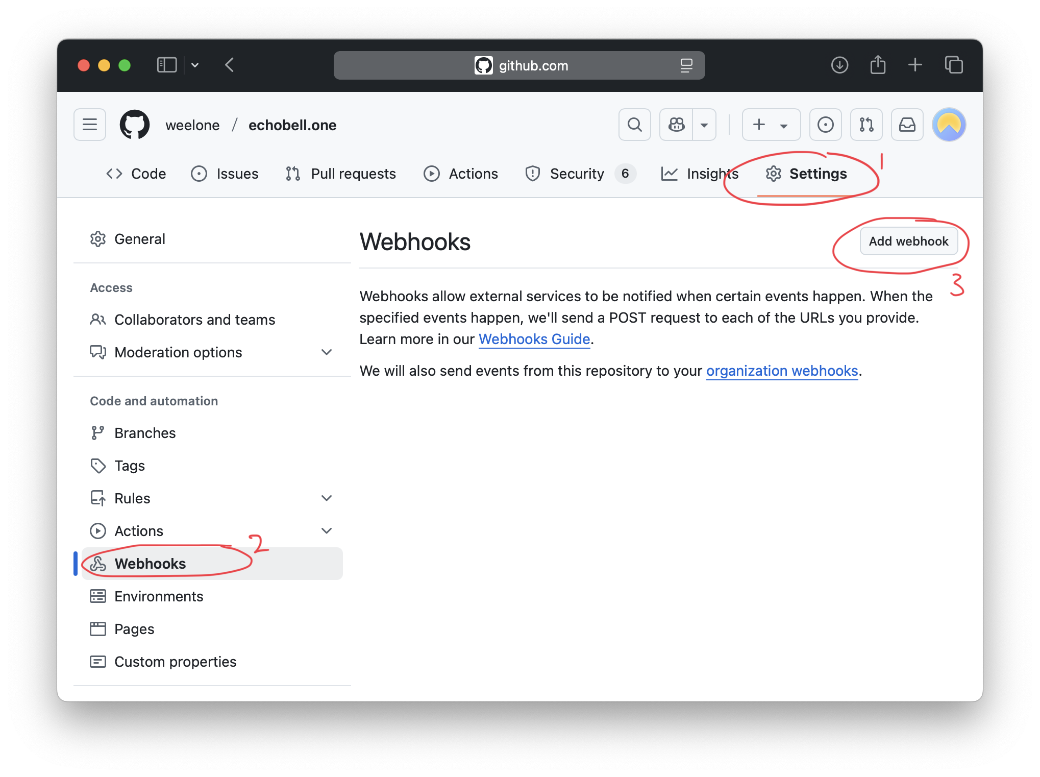Viewport: 1040px width, 777px height.
Task: Click the github.com address bar
Action: point(519,65)
